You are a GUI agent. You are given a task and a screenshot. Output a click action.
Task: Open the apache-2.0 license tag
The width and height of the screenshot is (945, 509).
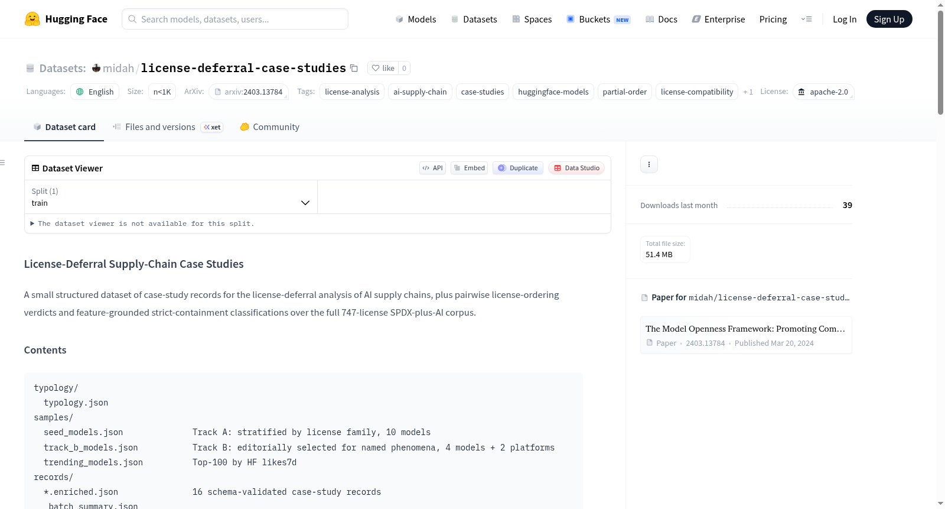[823, 92]
